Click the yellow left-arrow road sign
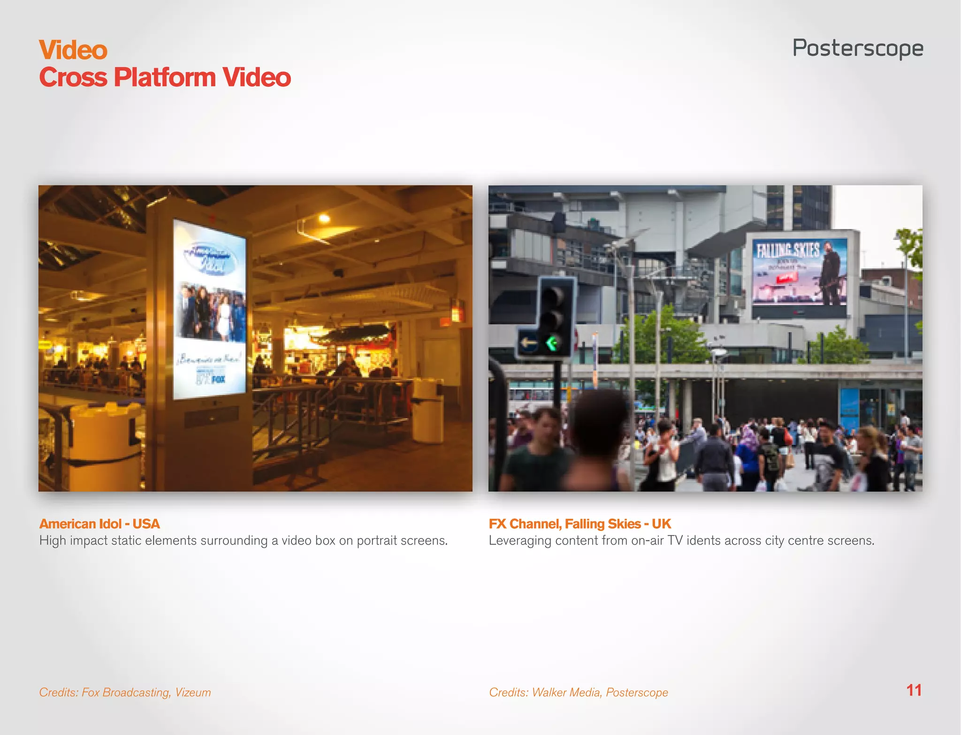The width and height of the screenshot is (961, 735). (529, 343)
